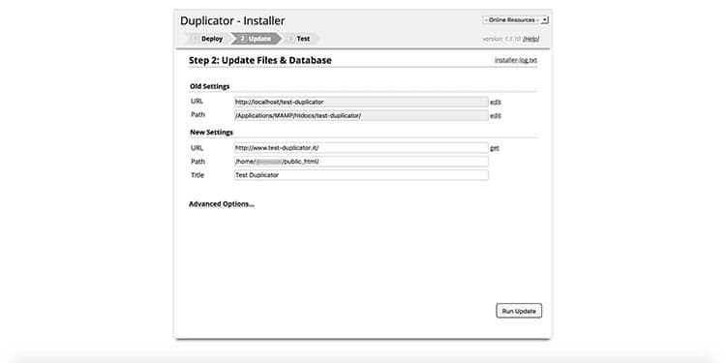The image size is (726, 363).
Task: Click the old settings URL field
Action: tap(361, 102)
